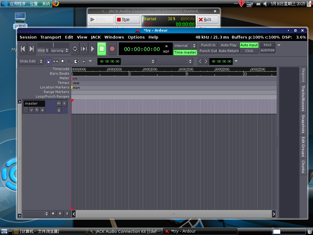Image resolution: width=313 pixels, height=235 pixels.
Task: Toggle Punch Out
Action: coord(208,51)
